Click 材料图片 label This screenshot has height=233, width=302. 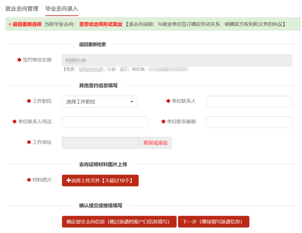click(42, 180)
